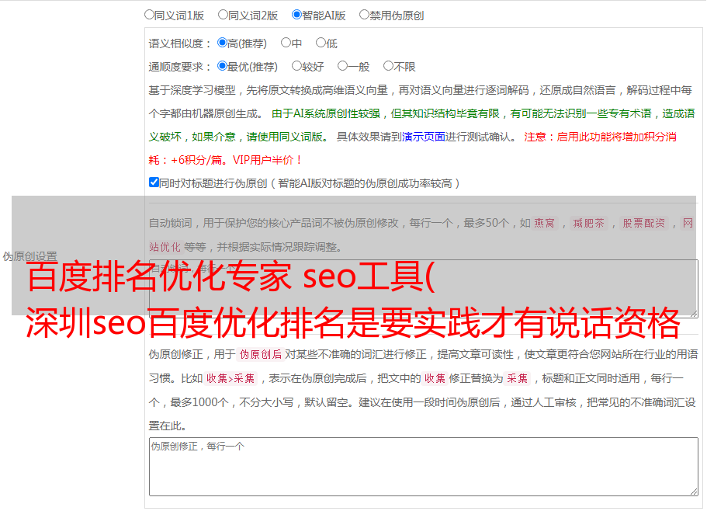Set 语义相似度 to 低
Image resolution: width=707 pixels, height=511 pixels.
click(x=321, y=43)
